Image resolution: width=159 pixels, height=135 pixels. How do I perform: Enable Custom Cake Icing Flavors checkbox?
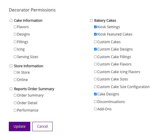tap(95, 72)
